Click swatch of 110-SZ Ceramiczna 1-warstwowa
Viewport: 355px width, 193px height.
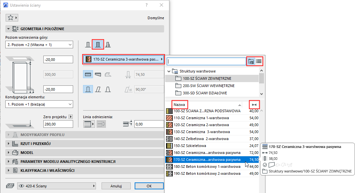169,118
